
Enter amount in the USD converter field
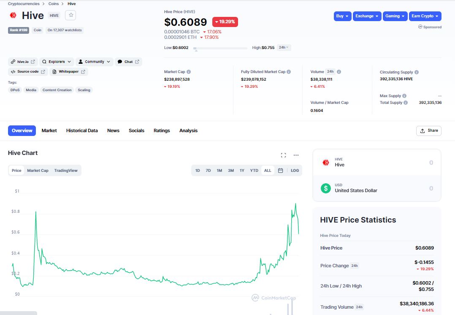(377, 188)
